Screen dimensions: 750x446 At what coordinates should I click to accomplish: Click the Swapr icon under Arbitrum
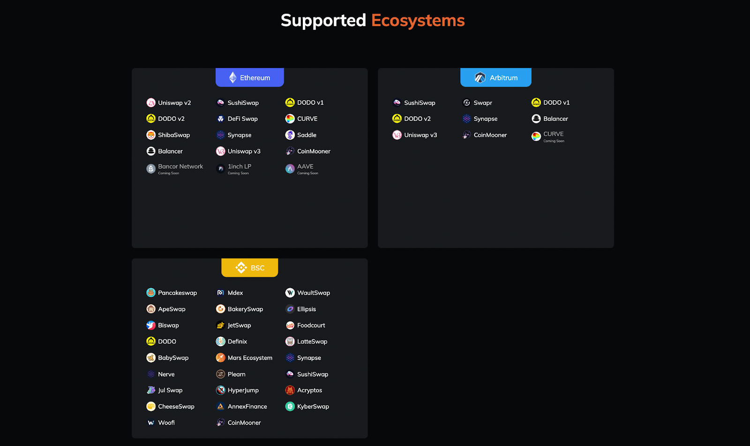tap(466, 103)
